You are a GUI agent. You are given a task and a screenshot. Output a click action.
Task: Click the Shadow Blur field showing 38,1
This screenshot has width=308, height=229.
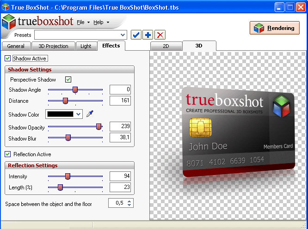(120, 137)
